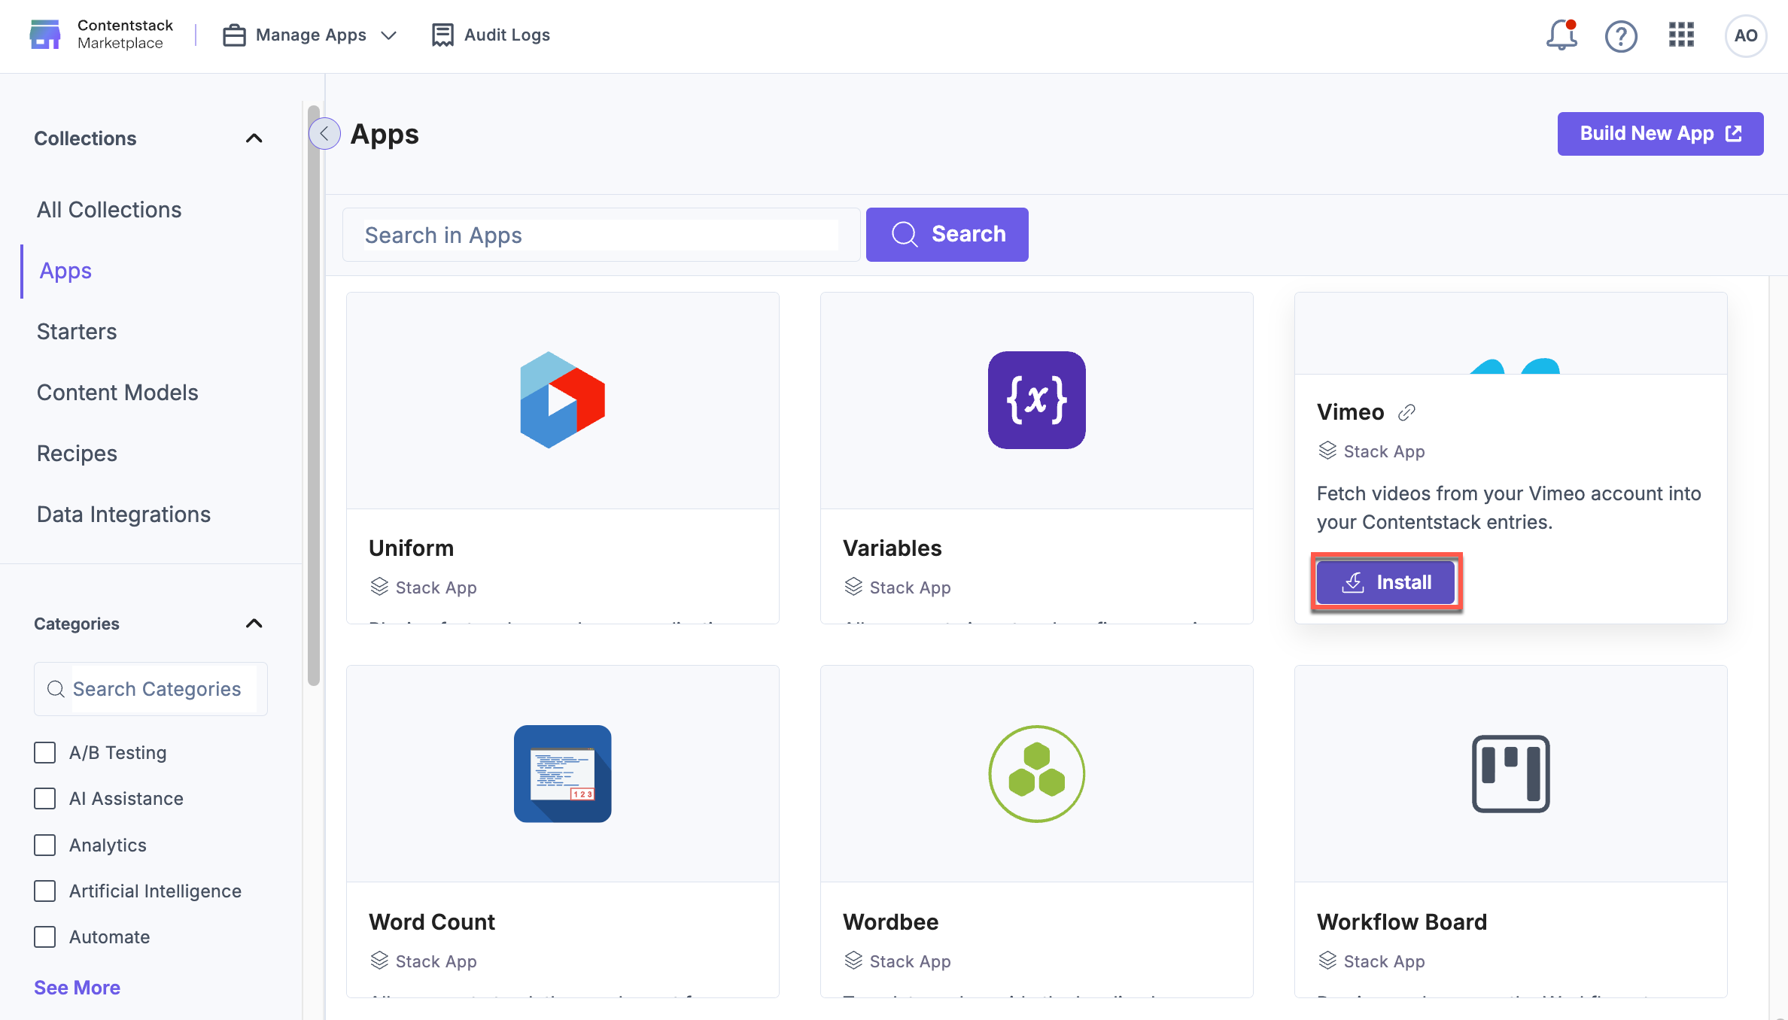Open the app switcher grid icon
This screenshot has height=1020, width=1788.
click(1681, 35)
